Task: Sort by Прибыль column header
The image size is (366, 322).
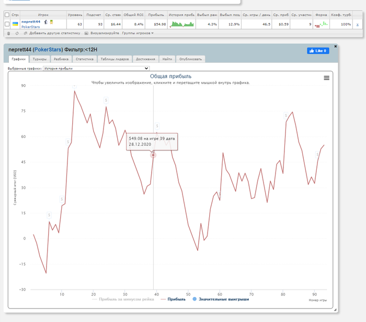Action: point(156,15)
